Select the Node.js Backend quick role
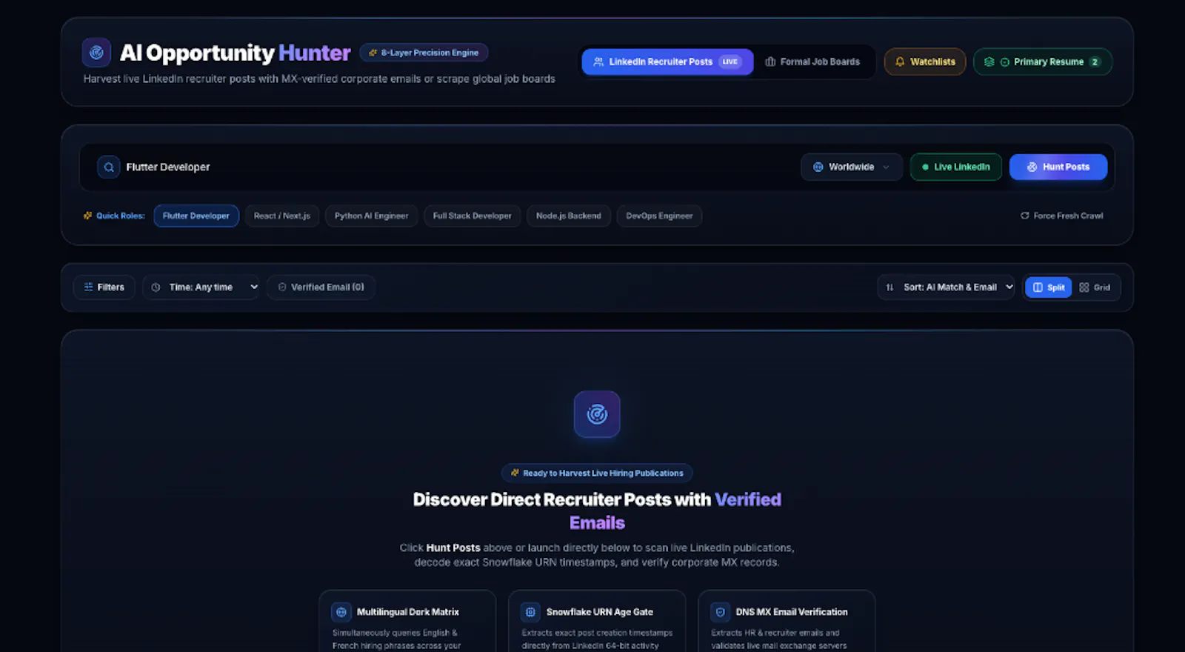The width and height of the screenshot is (1185, 652). click(569, 216)
